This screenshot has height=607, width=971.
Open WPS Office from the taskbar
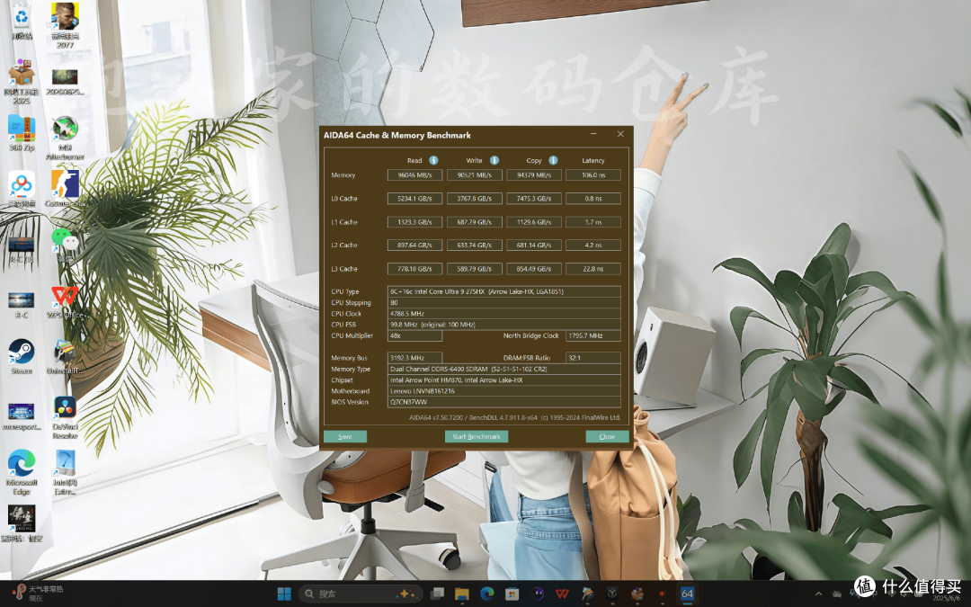point(562,594)
